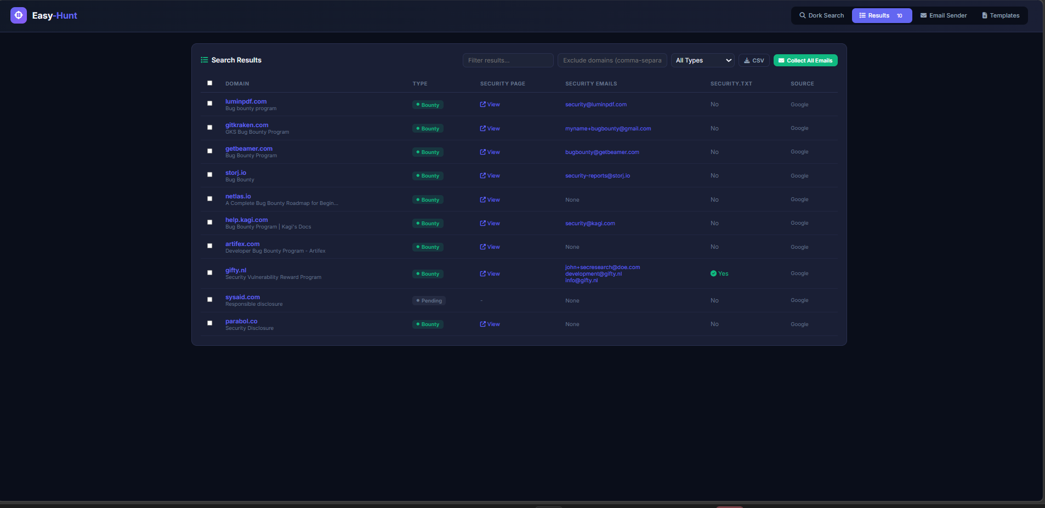Open the gitkraken.com domain link
The width and height of the screenshot is (1045, 508).
pyautogui.click(x=247, y=125)
